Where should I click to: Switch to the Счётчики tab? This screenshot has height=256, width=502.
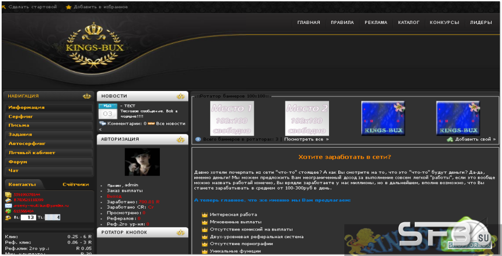[x=75, y=185]
